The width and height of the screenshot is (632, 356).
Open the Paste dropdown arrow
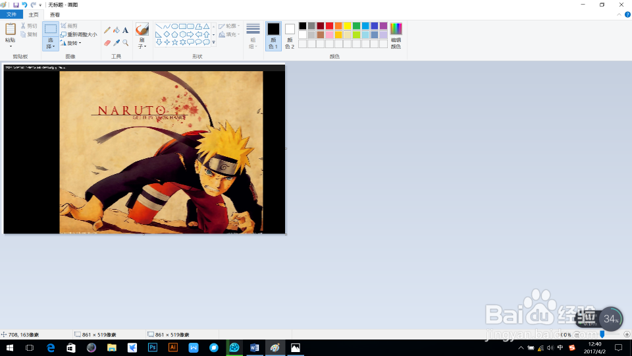[11, 46]
